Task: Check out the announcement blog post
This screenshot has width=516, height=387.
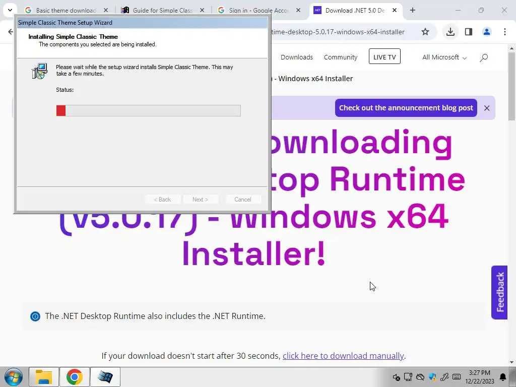Action: pyautogui.click(x=406, y=108)
